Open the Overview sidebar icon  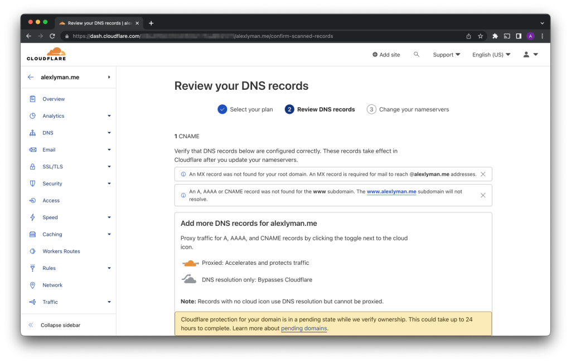tap(32, 99)
